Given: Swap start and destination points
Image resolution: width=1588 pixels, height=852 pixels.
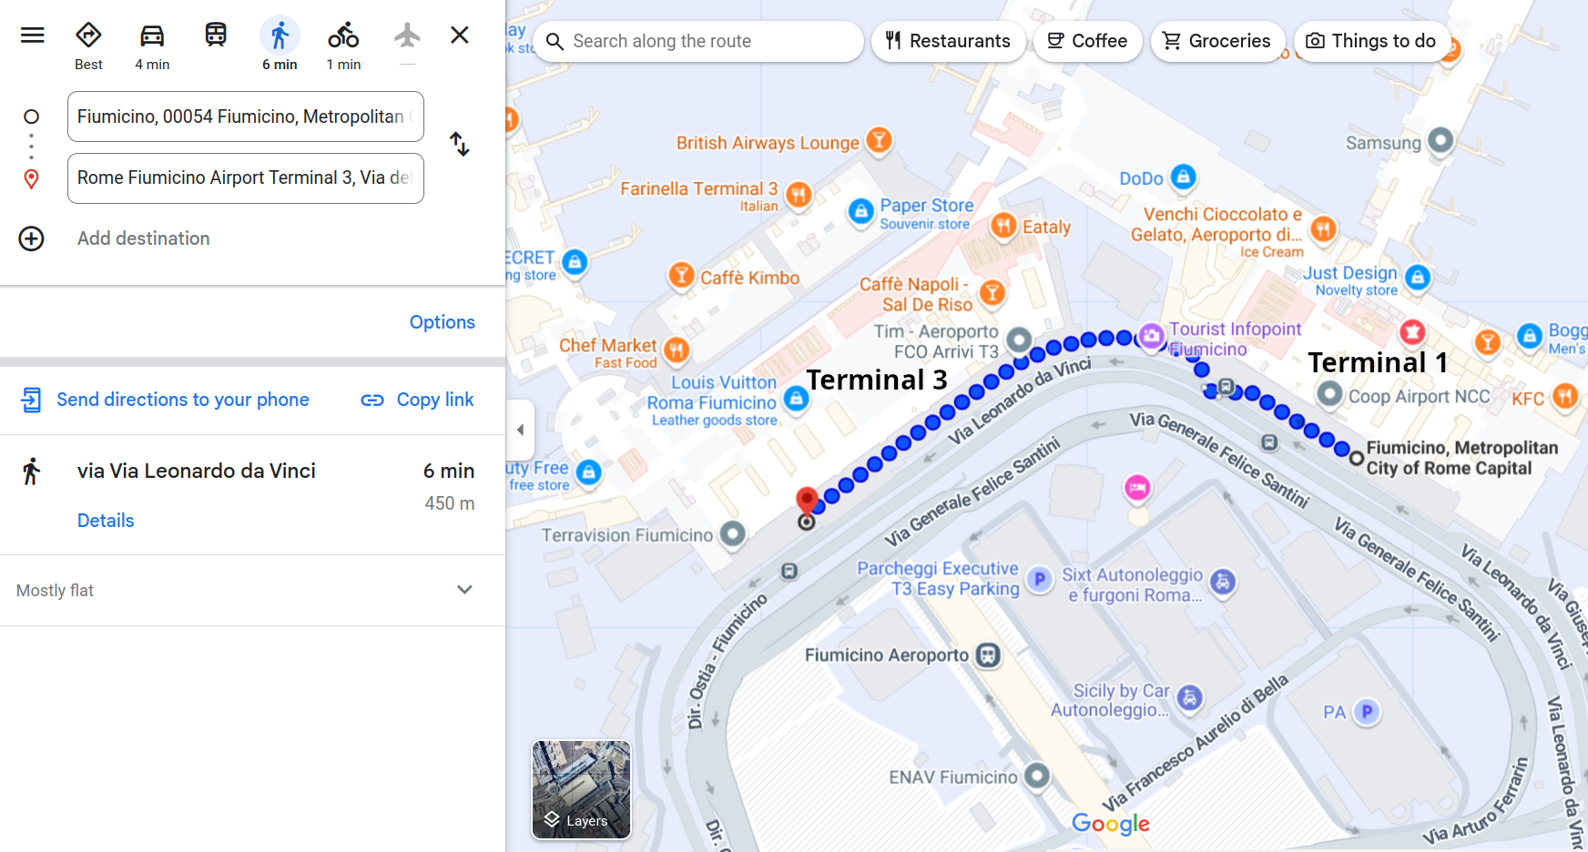Looking at the screenshot, I should click(460, 145).
